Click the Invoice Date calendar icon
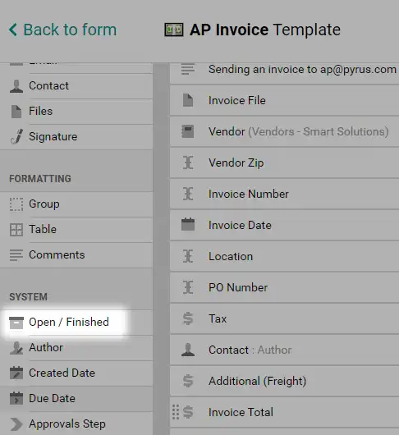The height and width of the screenshot is (435, 399). (188, 224)
